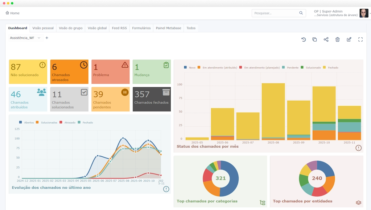Open the Painel Metabase tab
371x210 pixels.
click(168, 28)
